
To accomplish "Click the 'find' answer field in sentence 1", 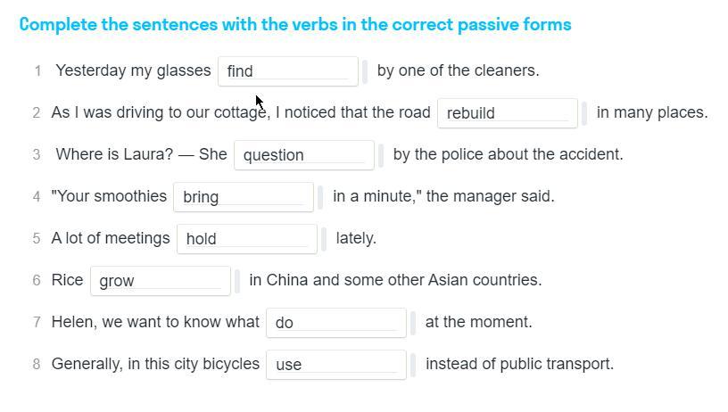I will [287, 71].
